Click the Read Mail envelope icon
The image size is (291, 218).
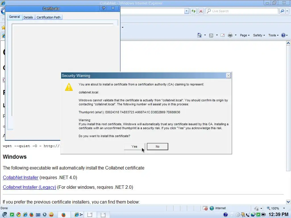click(x=223, y=35)
